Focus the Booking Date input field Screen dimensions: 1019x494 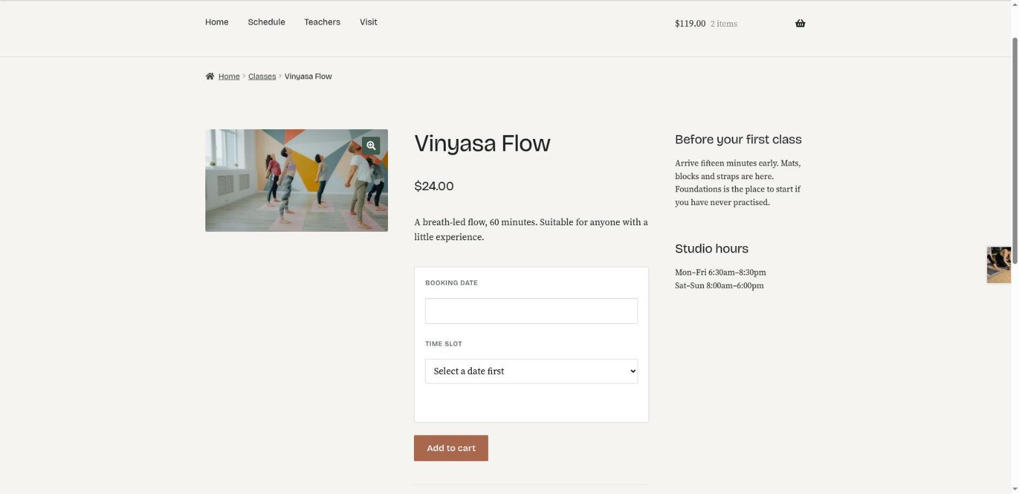click(532, 311)
